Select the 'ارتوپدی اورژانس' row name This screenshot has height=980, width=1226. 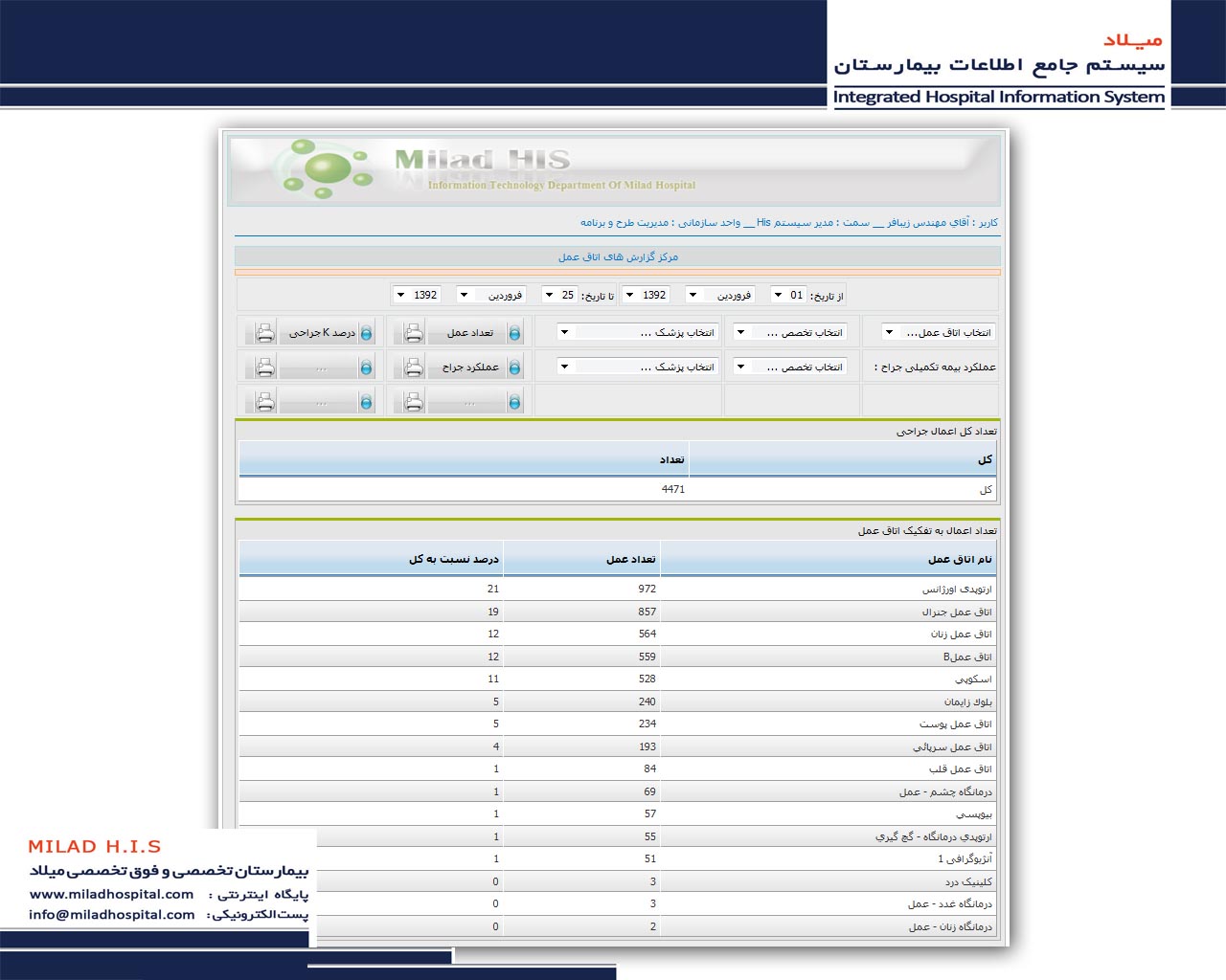click(957, 589)
